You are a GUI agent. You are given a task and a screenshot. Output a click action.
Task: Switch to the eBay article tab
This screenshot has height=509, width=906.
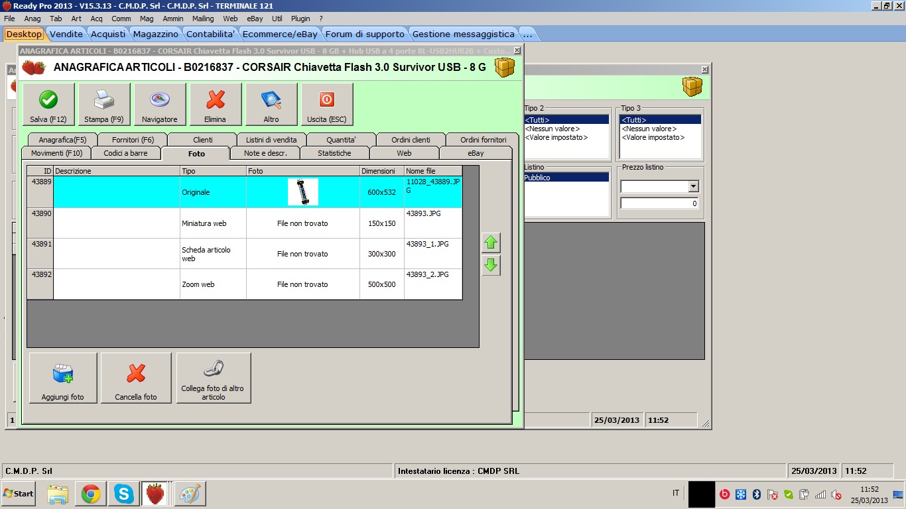(x=476, y=153)
